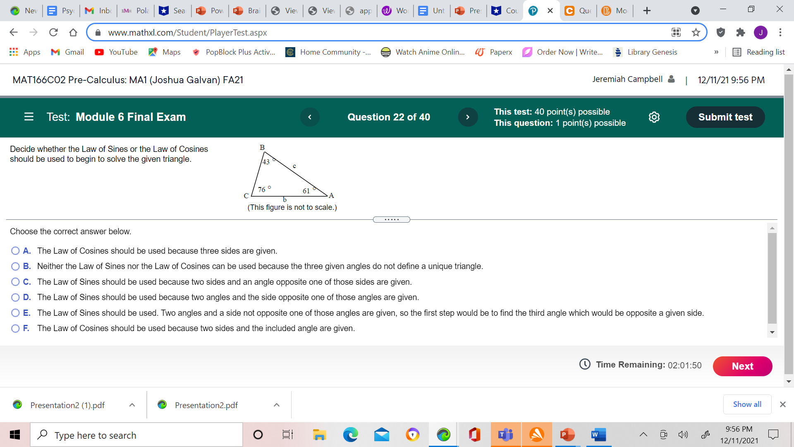The image size is (794, 447).
Task: Open Gmail from the bookmarks bar
Action: tap(67, 52)
